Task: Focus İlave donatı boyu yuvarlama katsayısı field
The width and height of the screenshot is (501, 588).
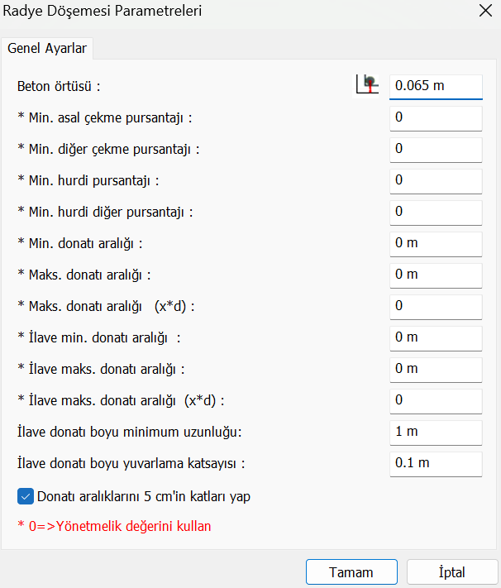Action: [435, 463]
